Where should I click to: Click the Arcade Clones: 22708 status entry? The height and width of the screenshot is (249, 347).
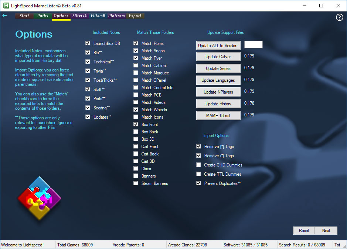(x=187, y=245)
